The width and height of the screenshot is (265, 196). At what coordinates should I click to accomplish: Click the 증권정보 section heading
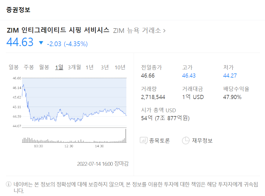click(18, 10)
